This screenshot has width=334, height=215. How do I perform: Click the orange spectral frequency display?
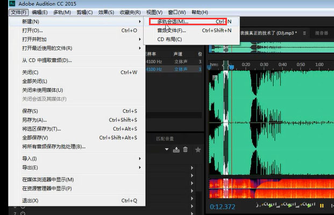tap(272, 189)
